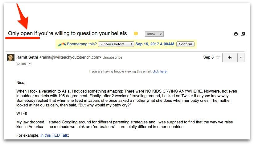Viewport: 254px width, 145px height.
Task: Open the "in this TED Talk" link
Action: [x=54, y=135]
